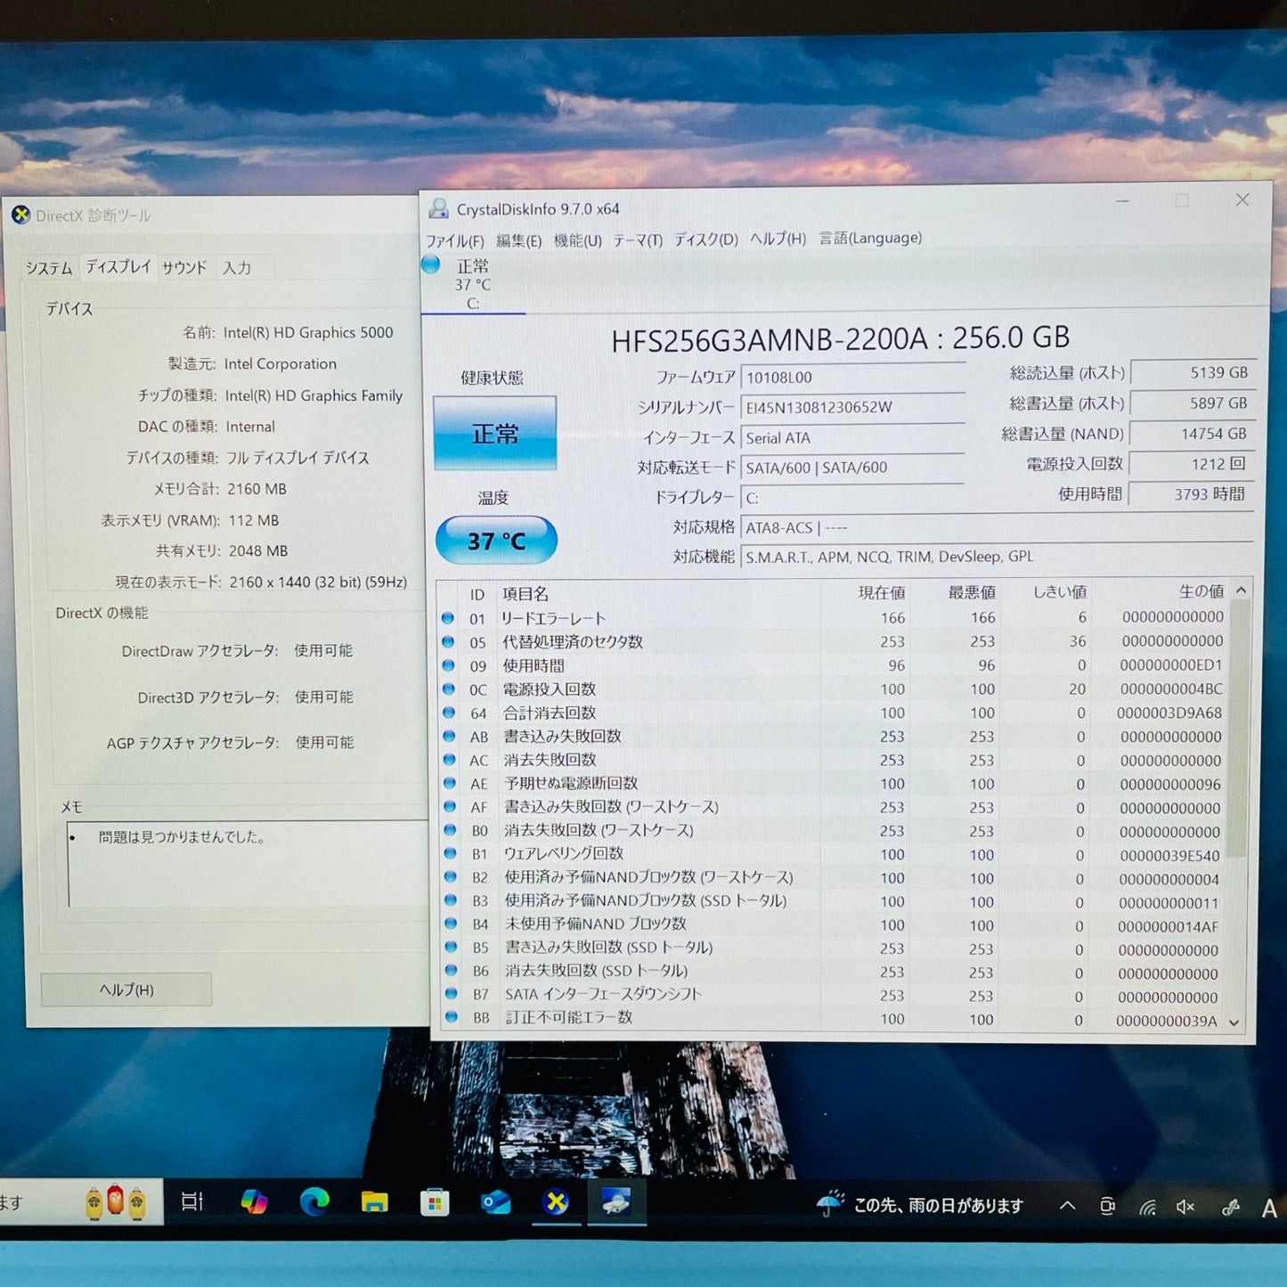1287x1287 pixels.
Task: Open Microsoft Edge from the taskbar
Action: pos(314,1201)
